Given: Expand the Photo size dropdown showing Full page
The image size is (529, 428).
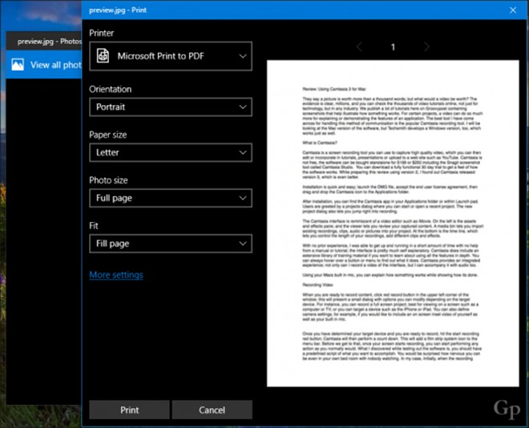Looking at the screenshot, I should (171, 198).
